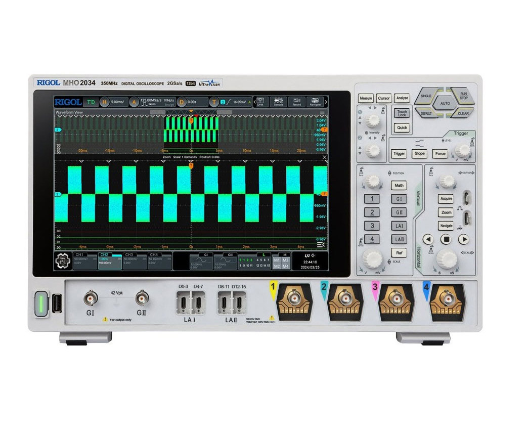Tap the on-screen Navigate icon
This screenshot has width=526, height=433.
(315, 102)
